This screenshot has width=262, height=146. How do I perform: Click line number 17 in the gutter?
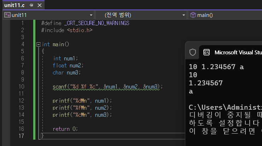click(x=21, y=136)
